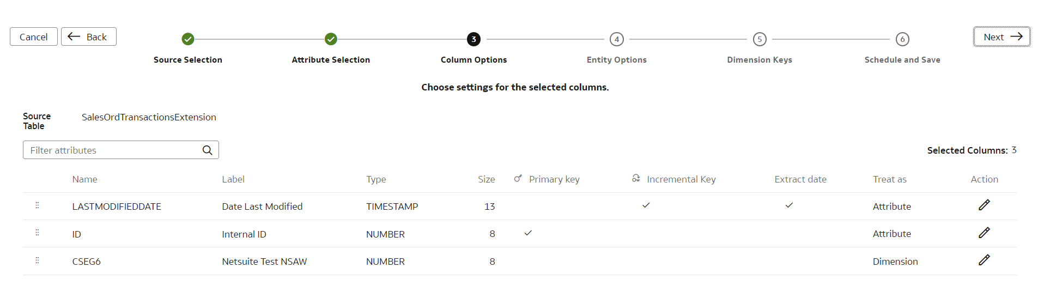Grab the drag handle for ID row
1038x304 pixels.
coord(37,233)
